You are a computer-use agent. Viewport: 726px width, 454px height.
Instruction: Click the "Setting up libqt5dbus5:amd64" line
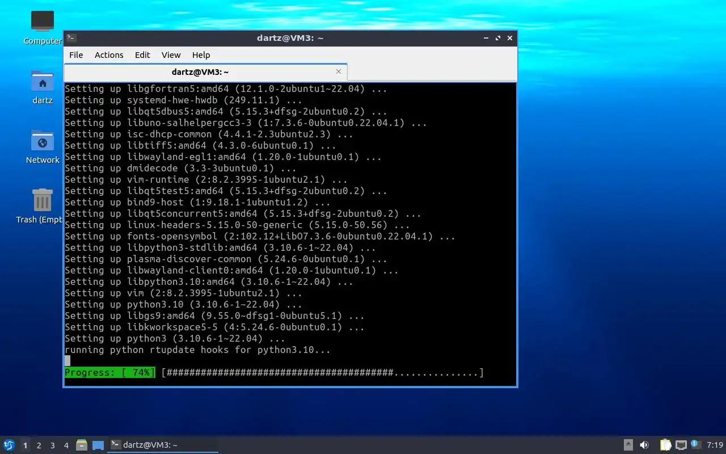click(x=226, y=112)
